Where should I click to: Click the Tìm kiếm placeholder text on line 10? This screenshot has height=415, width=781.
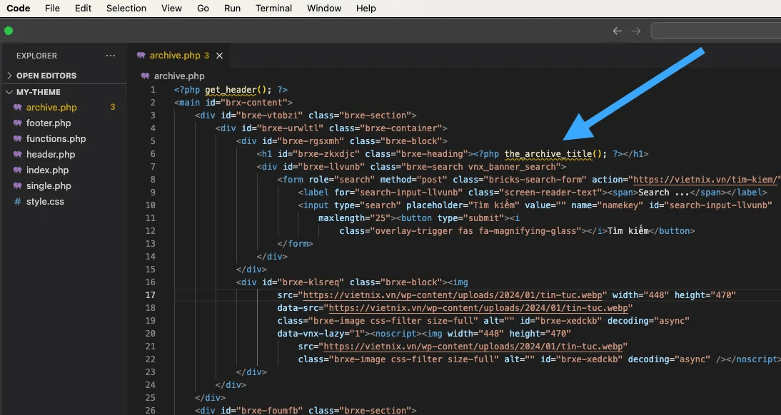coord(493,205)
